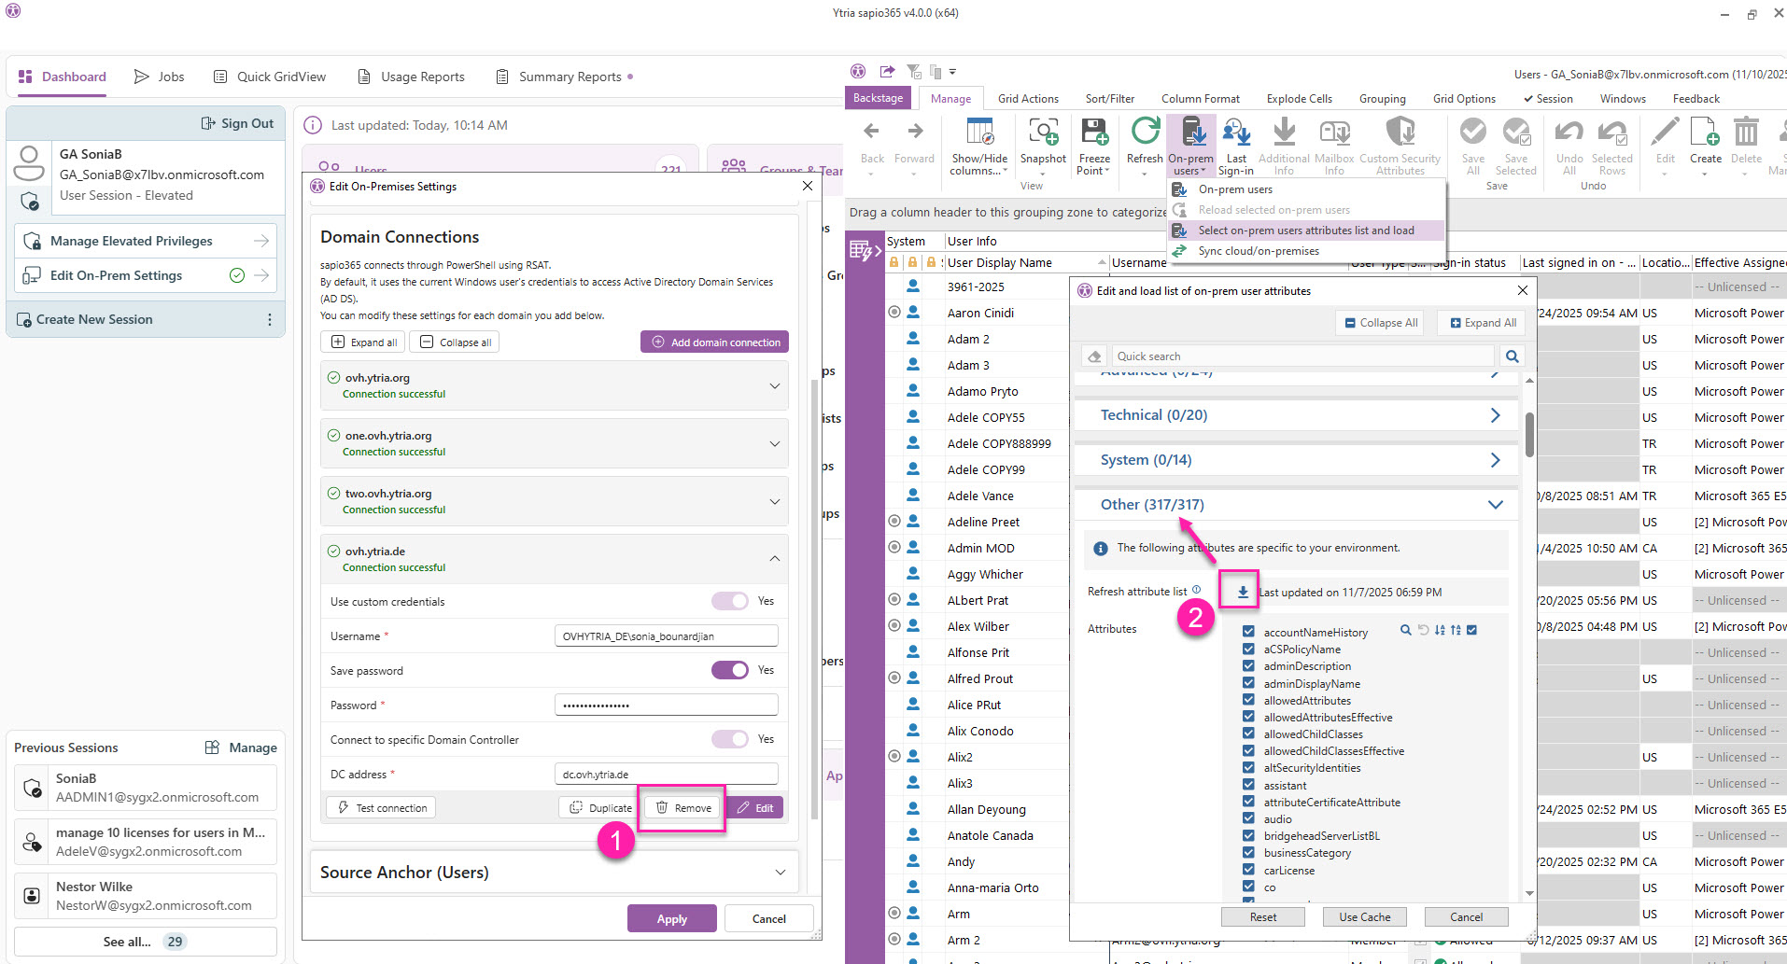Expand the two.ovh.ytria.org connection
This screenshot has width=1787, height=964.
[x=774, y=501]
